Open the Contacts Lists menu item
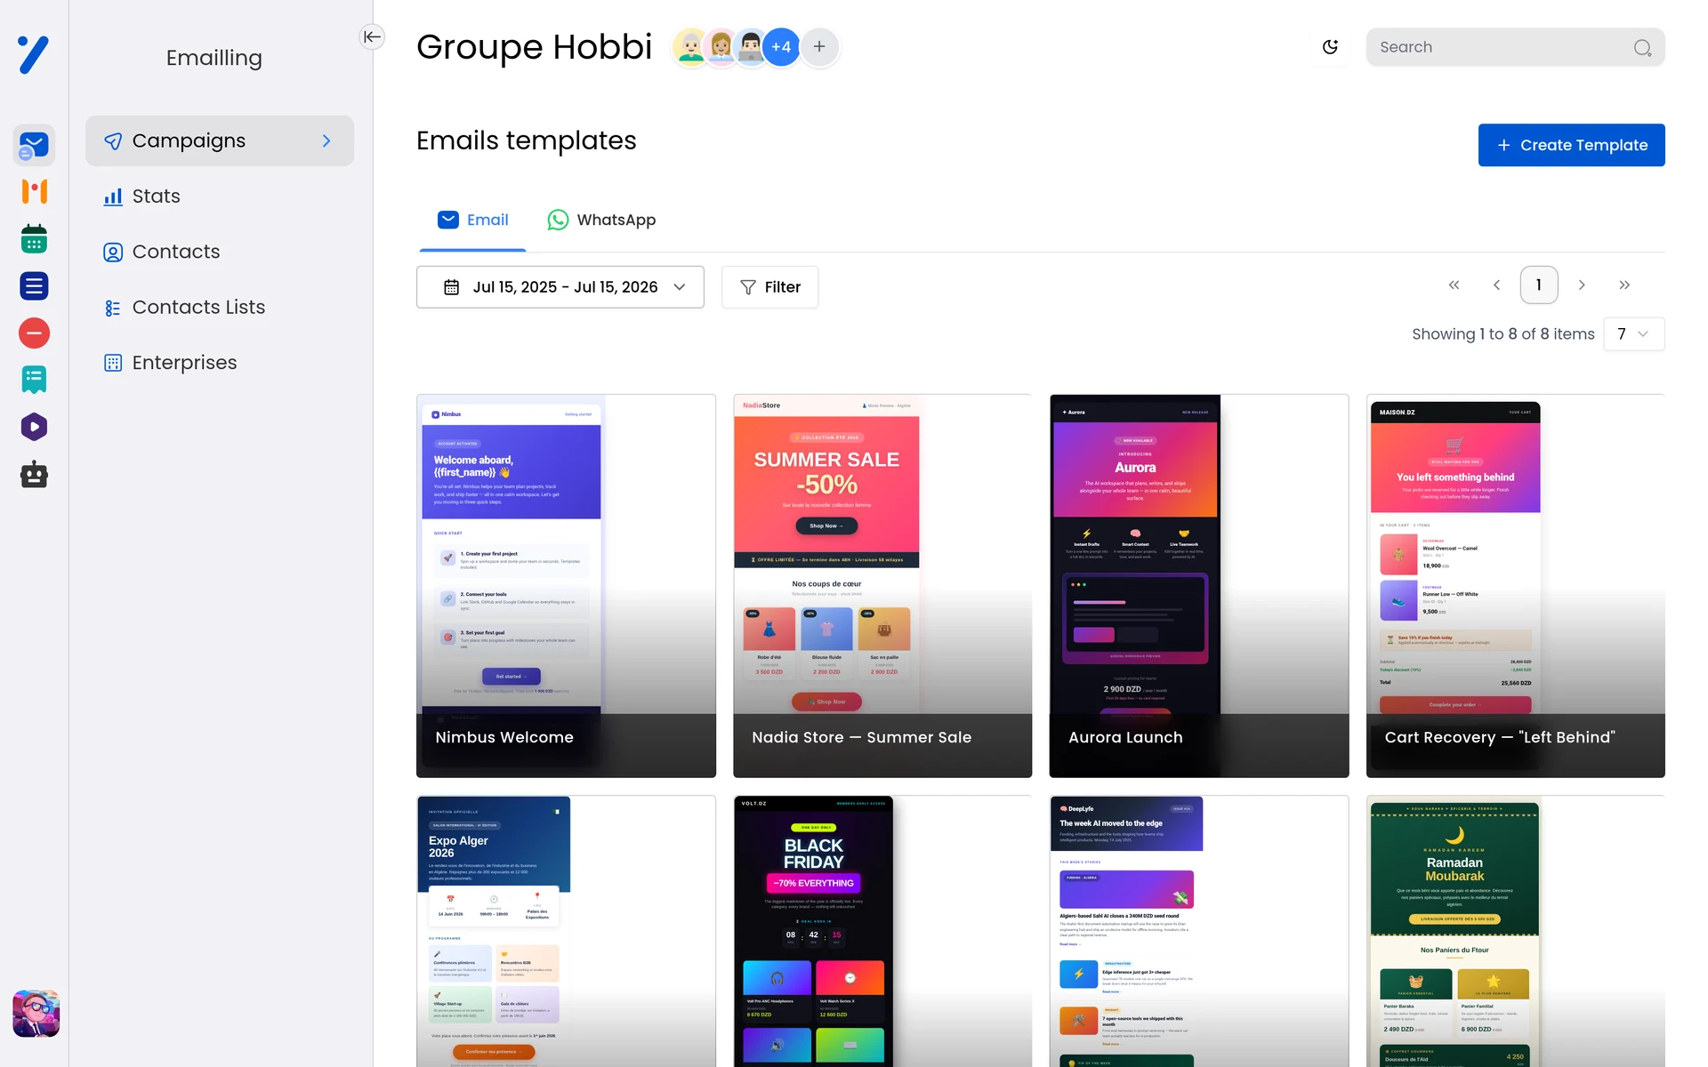The width and height of the screenshot is (1708, 1067). pyautogui.click(x=220, y=308)
